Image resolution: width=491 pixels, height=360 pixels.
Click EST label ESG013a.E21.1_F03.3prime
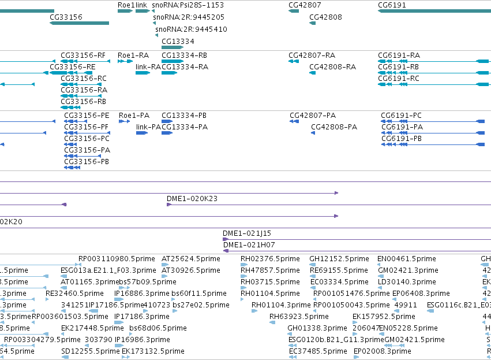pyautogui.click(x=108, y=270)
